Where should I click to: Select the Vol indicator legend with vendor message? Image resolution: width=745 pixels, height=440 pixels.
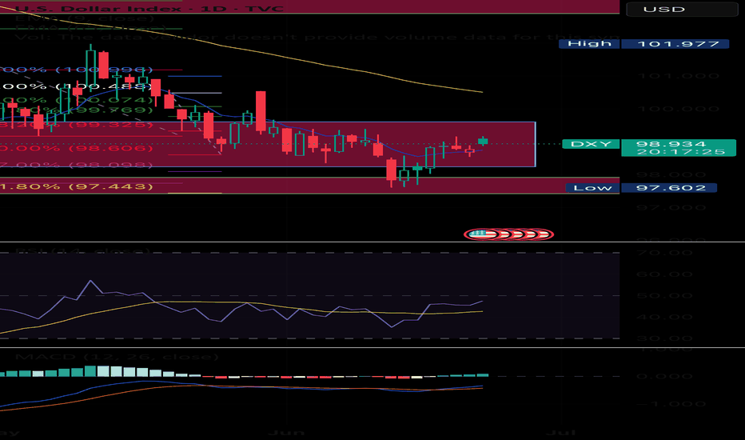pyautogui.click(x=316, y=37)
